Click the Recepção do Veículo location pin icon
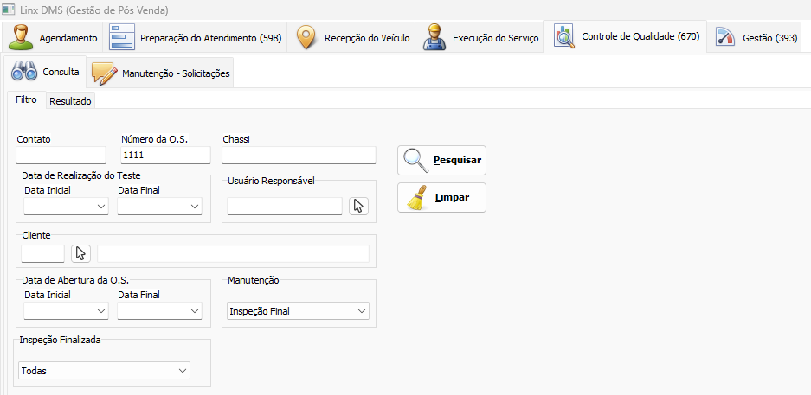 pyautogui.click(x=306, y=38)
